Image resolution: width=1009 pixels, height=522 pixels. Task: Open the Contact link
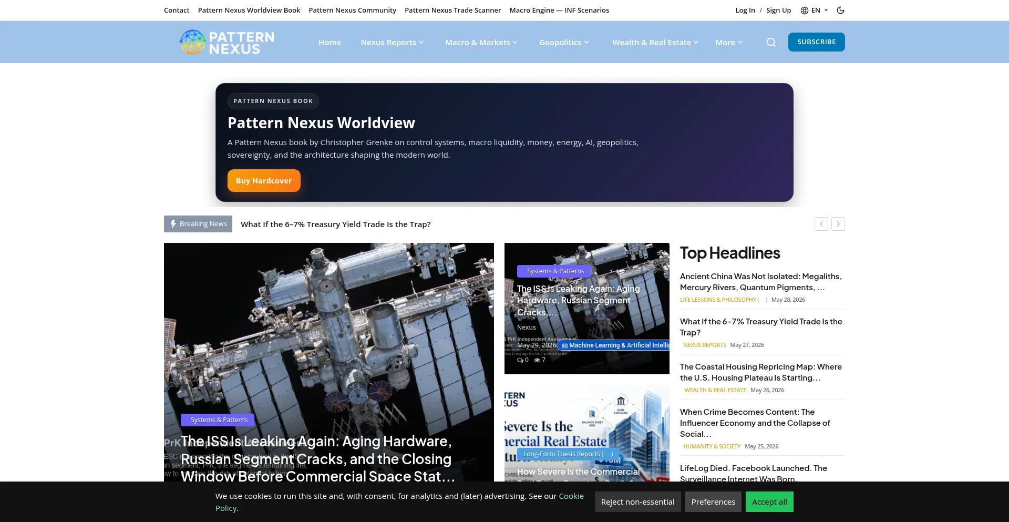coord(177,10)
